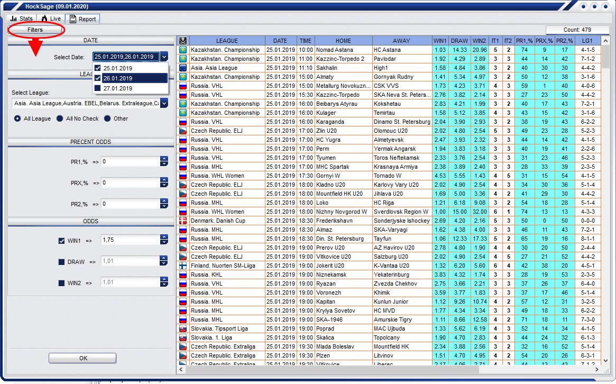
Task: Click the LG1 column header
Action: (587, 41)
